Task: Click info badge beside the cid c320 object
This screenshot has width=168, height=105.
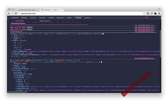Action: coord(101,62)
